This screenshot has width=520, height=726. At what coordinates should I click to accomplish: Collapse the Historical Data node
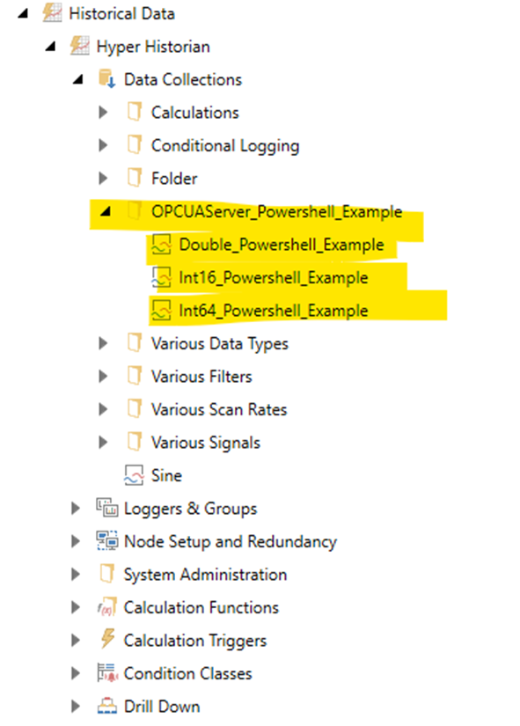point(23,13)
